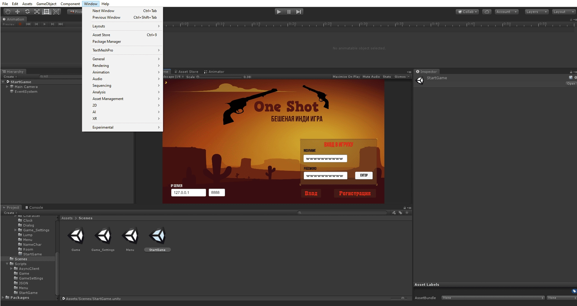Open the Rendering submenu
This screenshot has width=577, height=306.
(122, 66)
